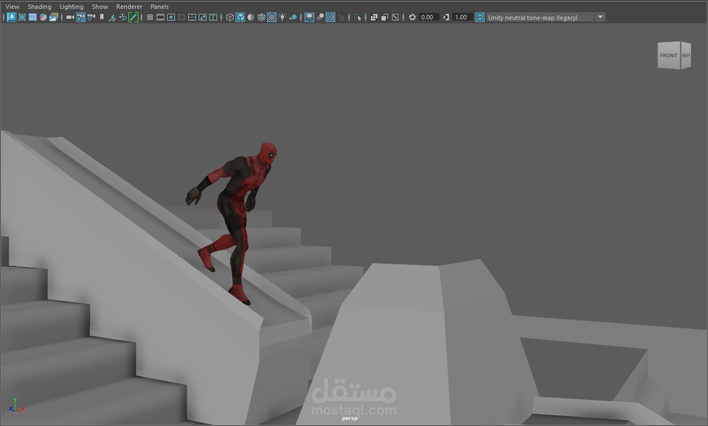Image resolution: width=708 pixels, height=426 pixels.
Task: Open the Renderer menu
Action: [129, 7]
